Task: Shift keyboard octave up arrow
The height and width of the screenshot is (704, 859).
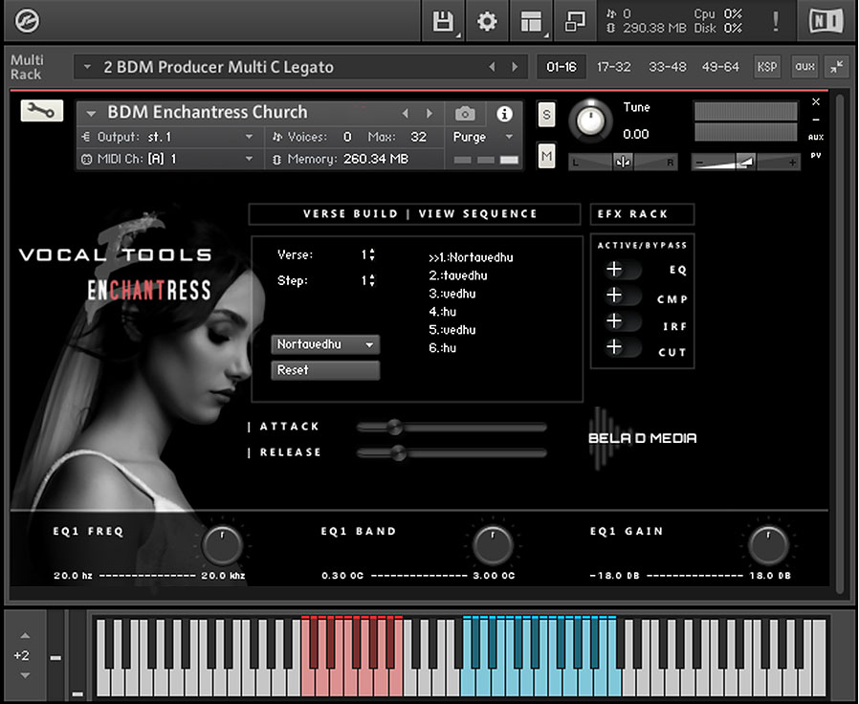Action: pos(25,635)
